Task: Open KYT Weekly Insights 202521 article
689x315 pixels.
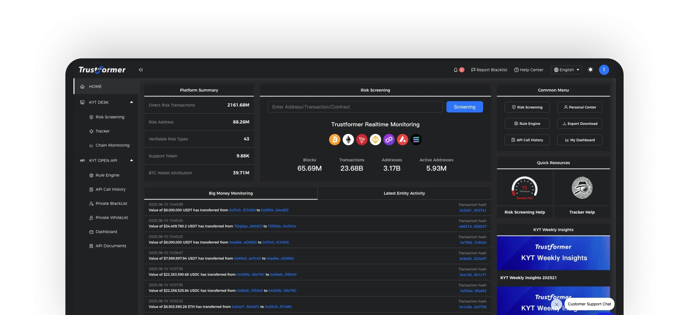Action: [x=528, y=278]
